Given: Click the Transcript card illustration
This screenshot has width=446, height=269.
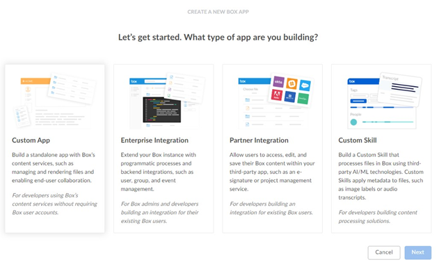Looking at the screenshot, I should [400, 89].
